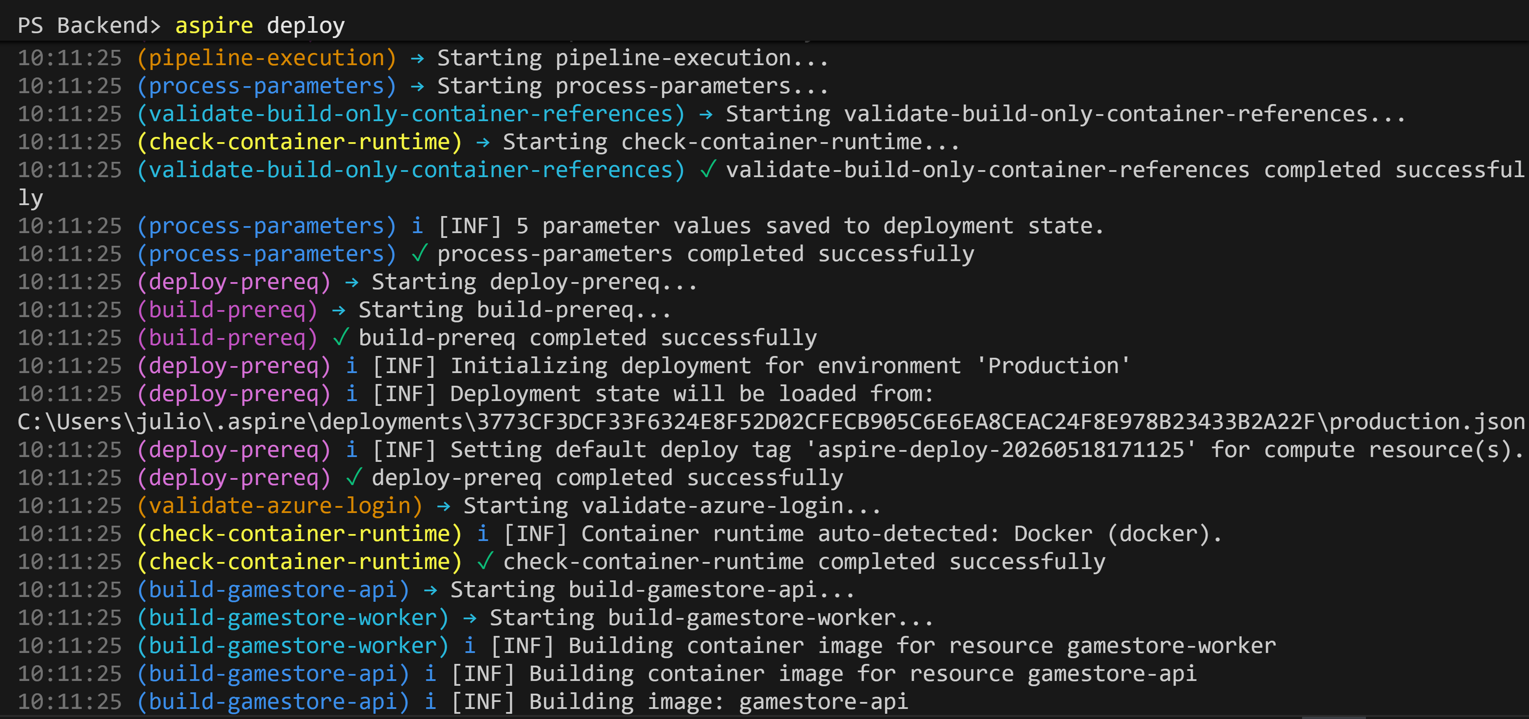Click 'Starting pipeline-execution...' message
Screen dimensions: 1529x719
(x=633, y=58)
